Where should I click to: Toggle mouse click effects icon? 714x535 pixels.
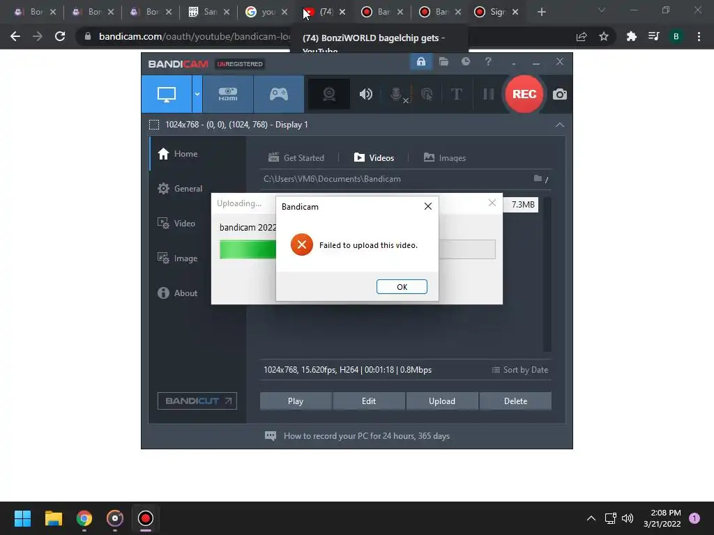[x=427, y=94]
